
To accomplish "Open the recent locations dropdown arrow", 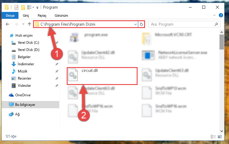I will coord(23,24).
